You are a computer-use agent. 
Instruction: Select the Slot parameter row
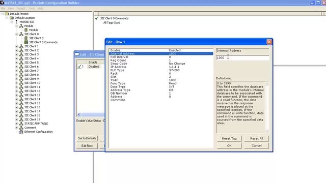(161, 77)
